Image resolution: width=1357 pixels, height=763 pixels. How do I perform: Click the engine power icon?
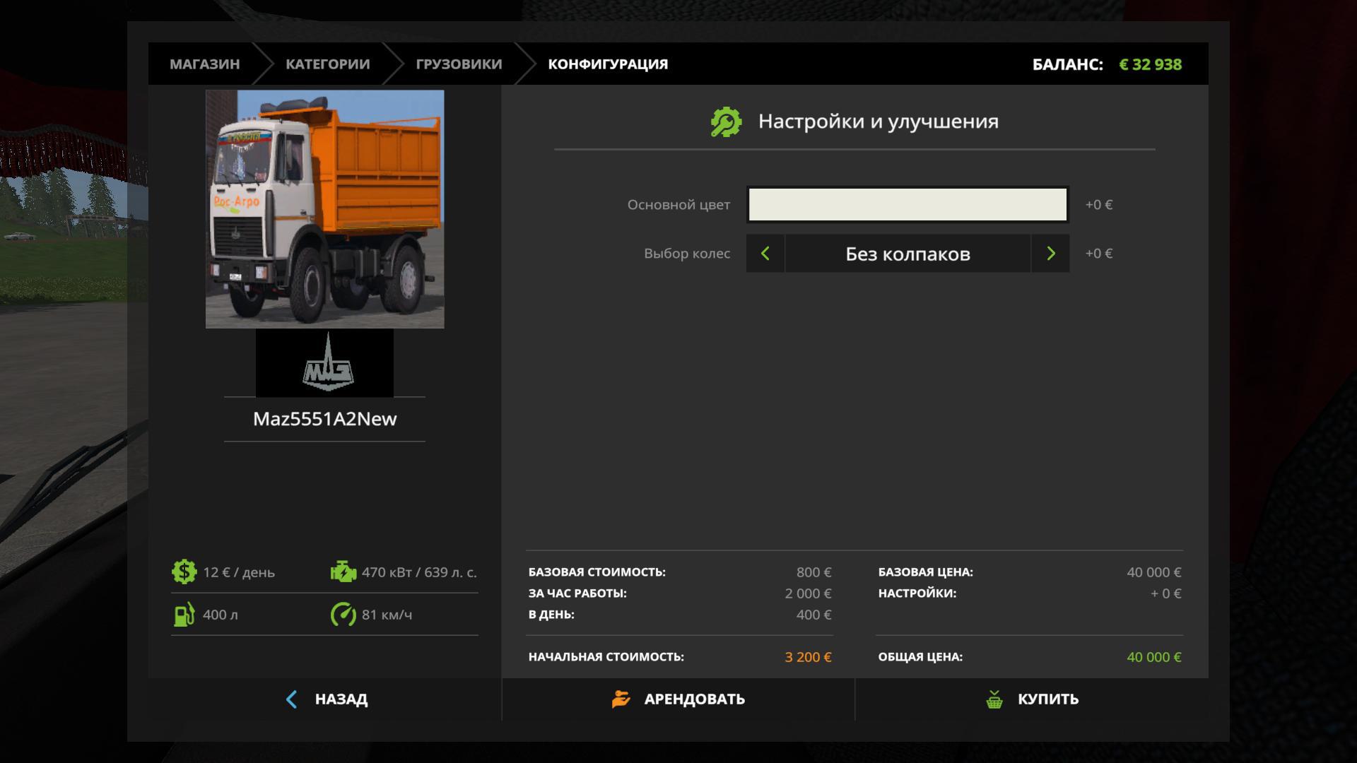[x=343, y=572]
